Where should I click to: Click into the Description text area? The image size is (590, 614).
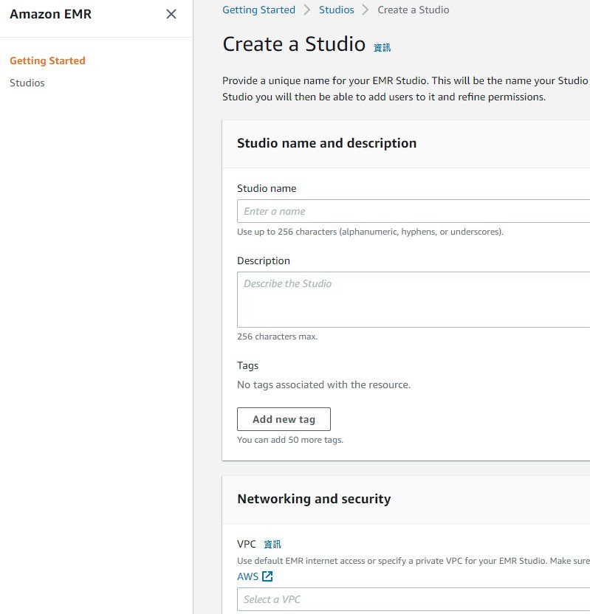(x=414, y=300)
